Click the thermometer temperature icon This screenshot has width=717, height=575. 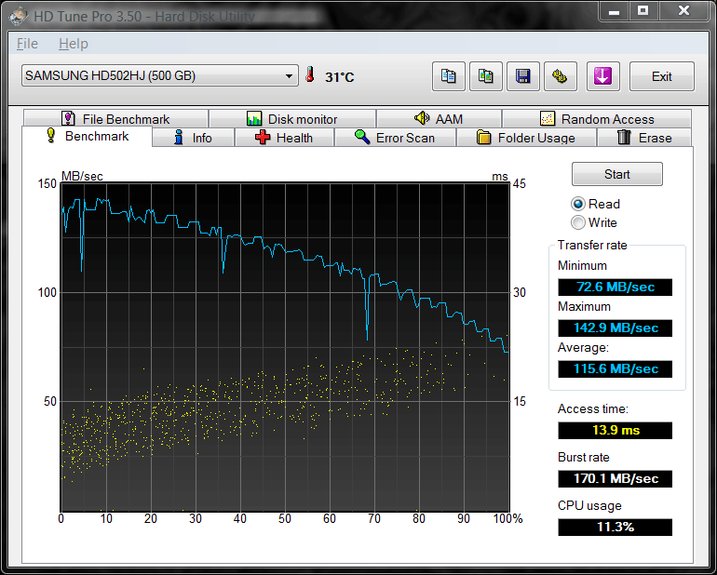point(310,75)
